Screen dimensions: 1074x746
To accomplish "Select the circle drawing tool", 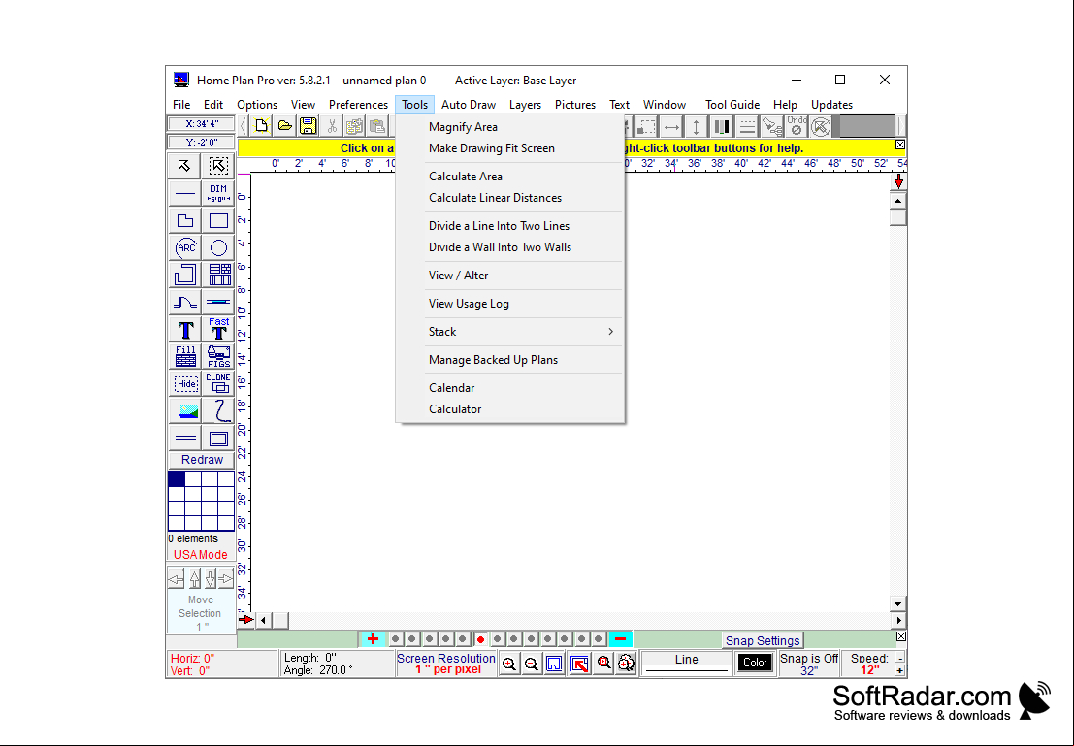I will pos(218,248).
